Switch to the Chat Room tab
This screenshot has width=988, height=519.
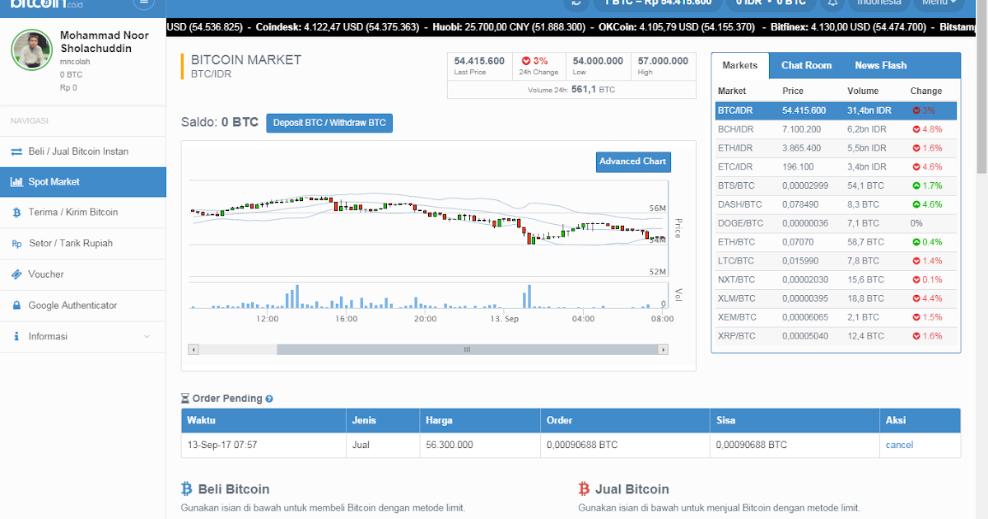pos(806,66)
